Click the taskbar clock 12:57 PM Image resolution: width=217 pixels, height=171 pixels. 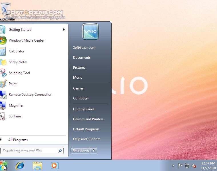tap(208, 163)
